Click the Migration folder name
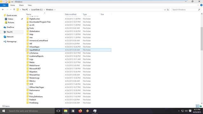The image size is (203, 114). click(33, 72)
